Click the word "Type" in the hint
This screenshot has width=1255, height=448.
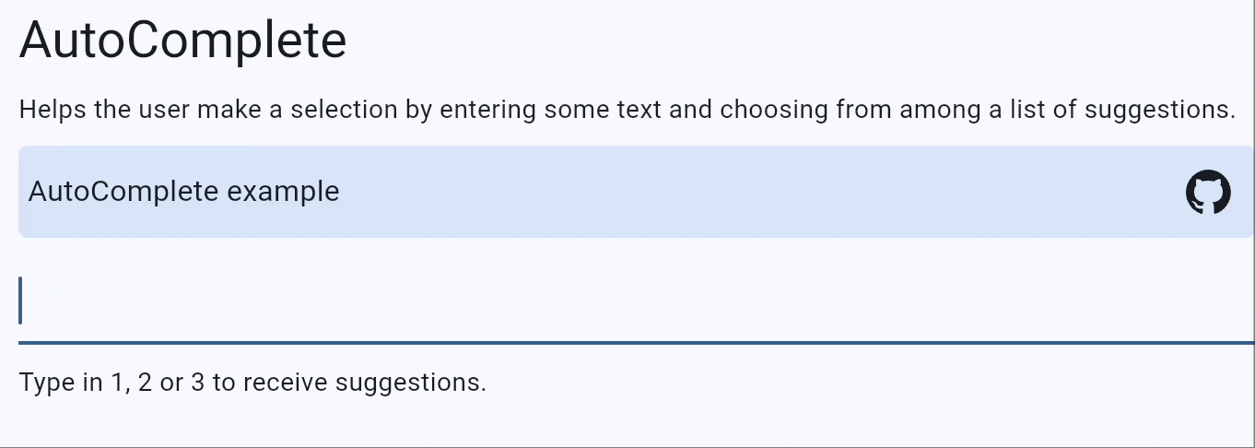point(47,382)
